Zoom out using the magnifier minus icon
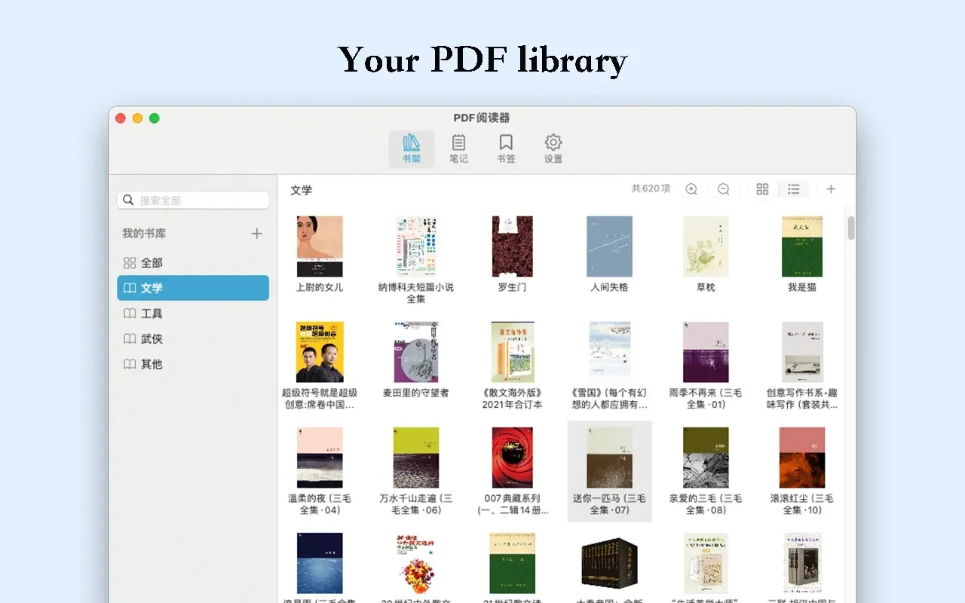Screen dimensions: 965x603 (723, 189)
